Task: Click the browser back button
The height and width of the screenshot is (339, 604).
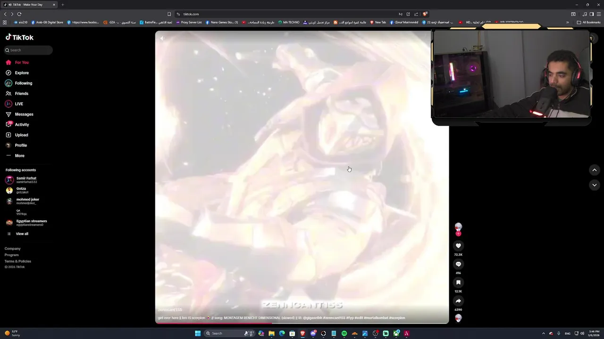Action: (x=5, y=14)
